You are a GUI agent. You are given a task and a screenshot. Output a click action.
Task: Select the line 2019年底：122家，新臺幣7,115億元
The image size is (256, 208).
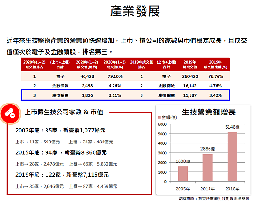(x=62, y=175)
